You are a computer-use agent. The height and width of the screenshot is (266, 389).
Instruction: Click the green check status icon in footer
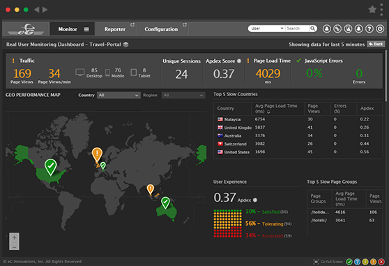point(349,262)
